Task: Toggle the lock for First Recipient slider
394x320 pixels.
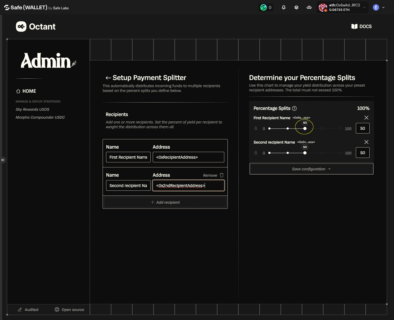Action: click(256, 128)
